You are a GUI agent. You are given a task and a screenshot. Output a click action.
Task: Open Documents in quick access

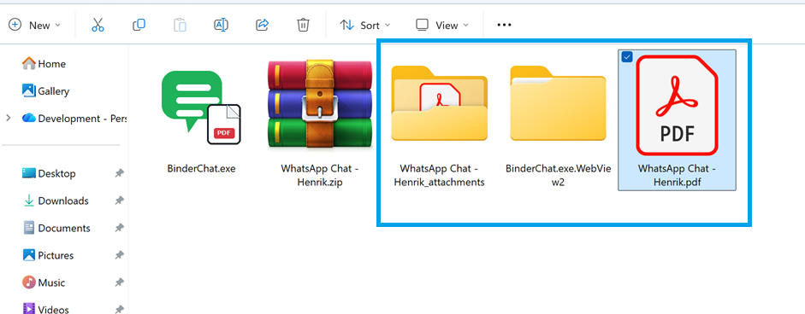coord(56,228)
